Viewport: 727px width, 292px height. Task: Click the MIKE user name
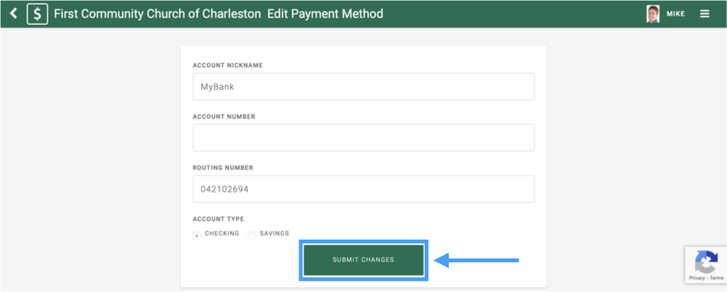675,14
